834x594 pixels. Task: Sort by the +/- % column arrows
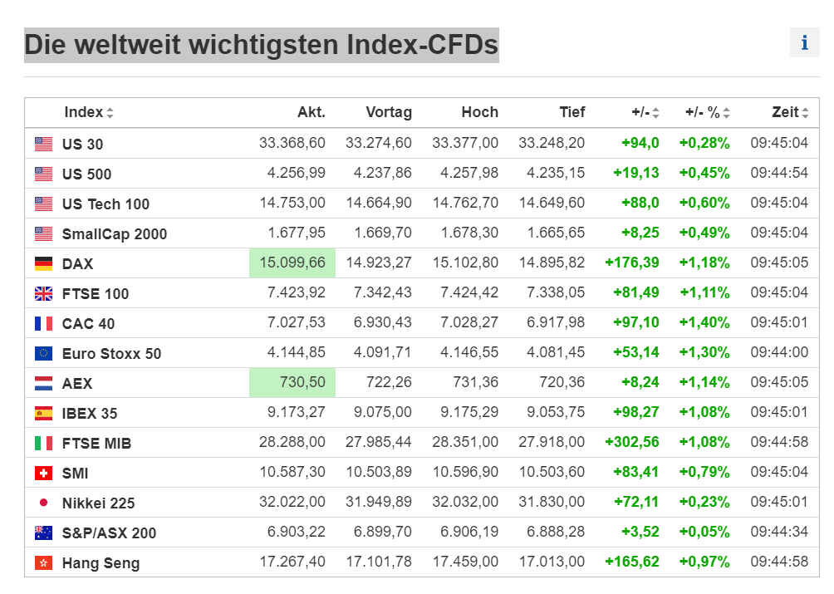pos(727,113)
